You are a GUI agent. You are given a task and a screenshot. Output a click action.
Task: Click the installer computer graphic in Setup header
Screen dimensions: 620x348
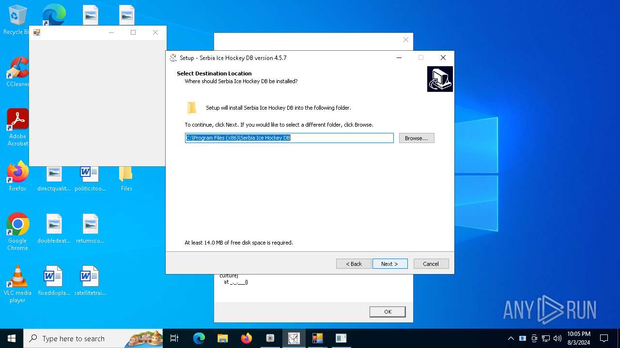click(x=440, y=79)
